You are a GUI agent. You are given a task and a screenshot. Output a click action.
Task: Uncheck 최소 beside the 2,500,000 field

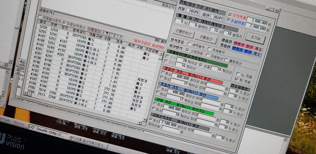point(151,119)
